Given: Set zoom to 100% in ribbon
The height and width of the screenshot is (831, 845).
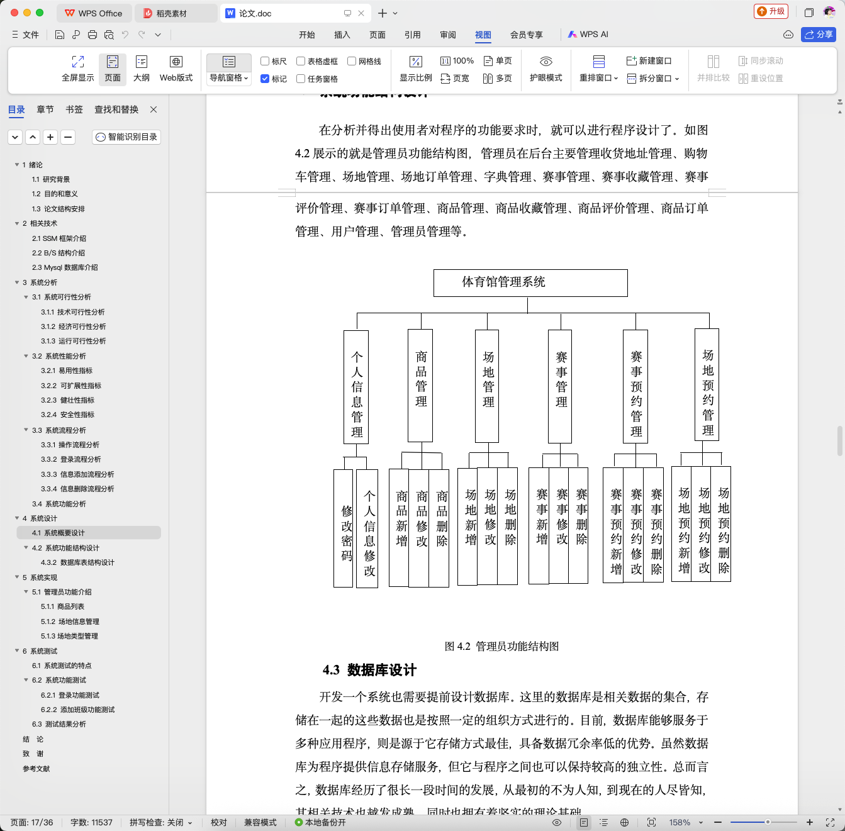Looking at the screenshot, I should (457, 61).
